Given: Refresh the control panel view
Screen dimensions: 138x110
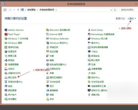Looking at the screenshot, I should [x=115, y=10].
